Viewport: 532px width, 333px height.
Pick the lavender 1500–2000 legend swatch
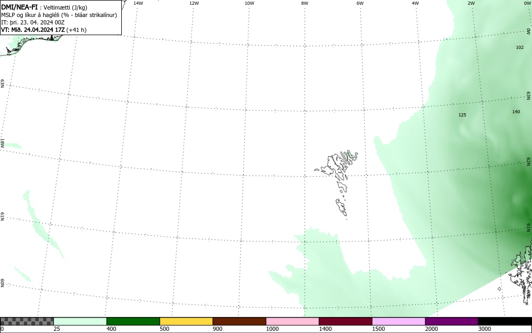coord(398,321)
